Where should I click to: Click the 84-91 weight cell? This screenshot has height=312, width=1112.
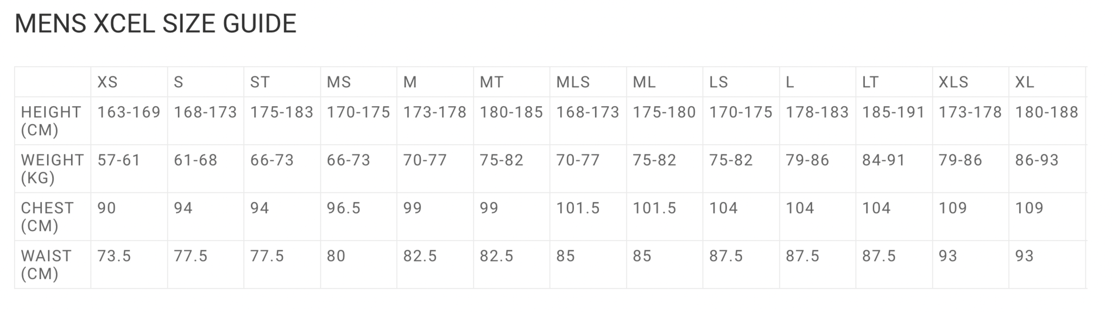point(883,160)
